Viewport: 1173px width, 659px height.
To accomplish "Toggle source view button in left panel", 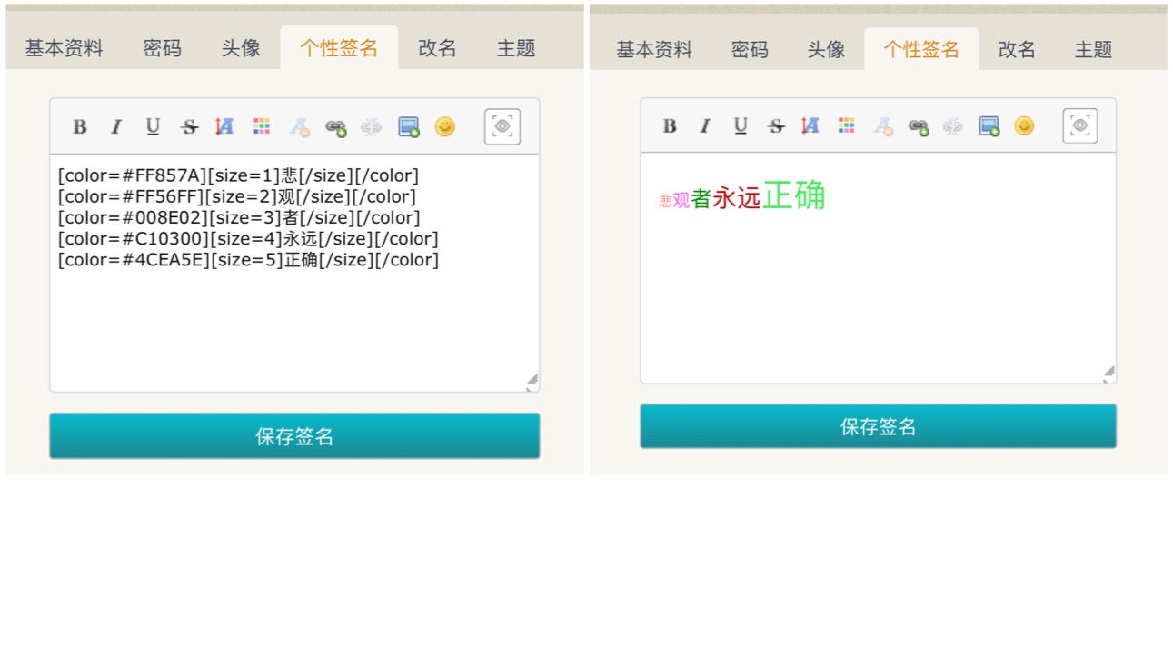I will coord(502,126).
